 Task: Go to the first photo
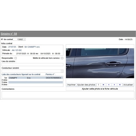103,85
